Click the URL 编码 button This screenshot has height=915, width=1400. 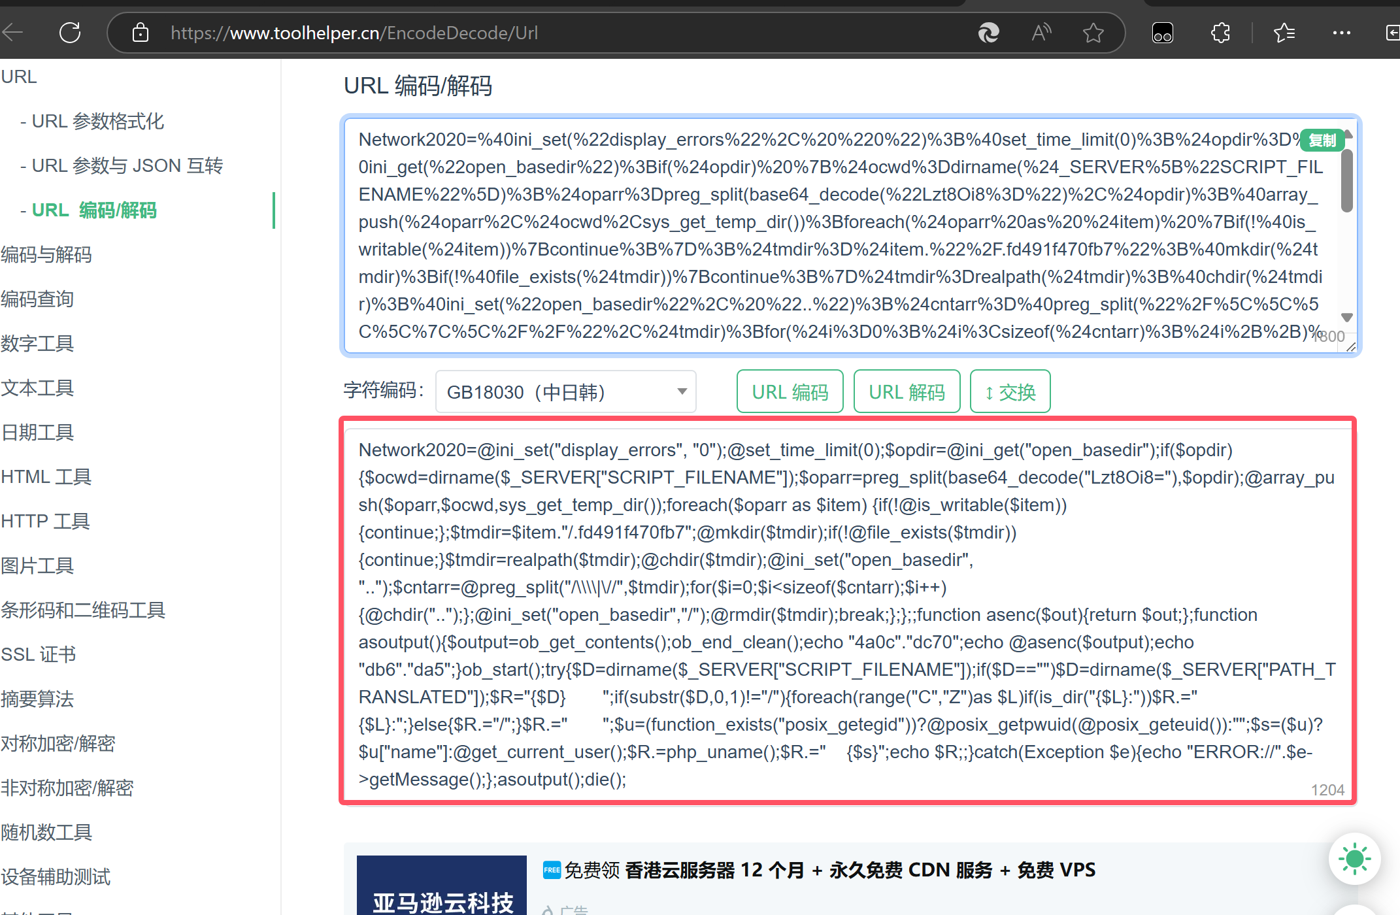coord(790,391)
